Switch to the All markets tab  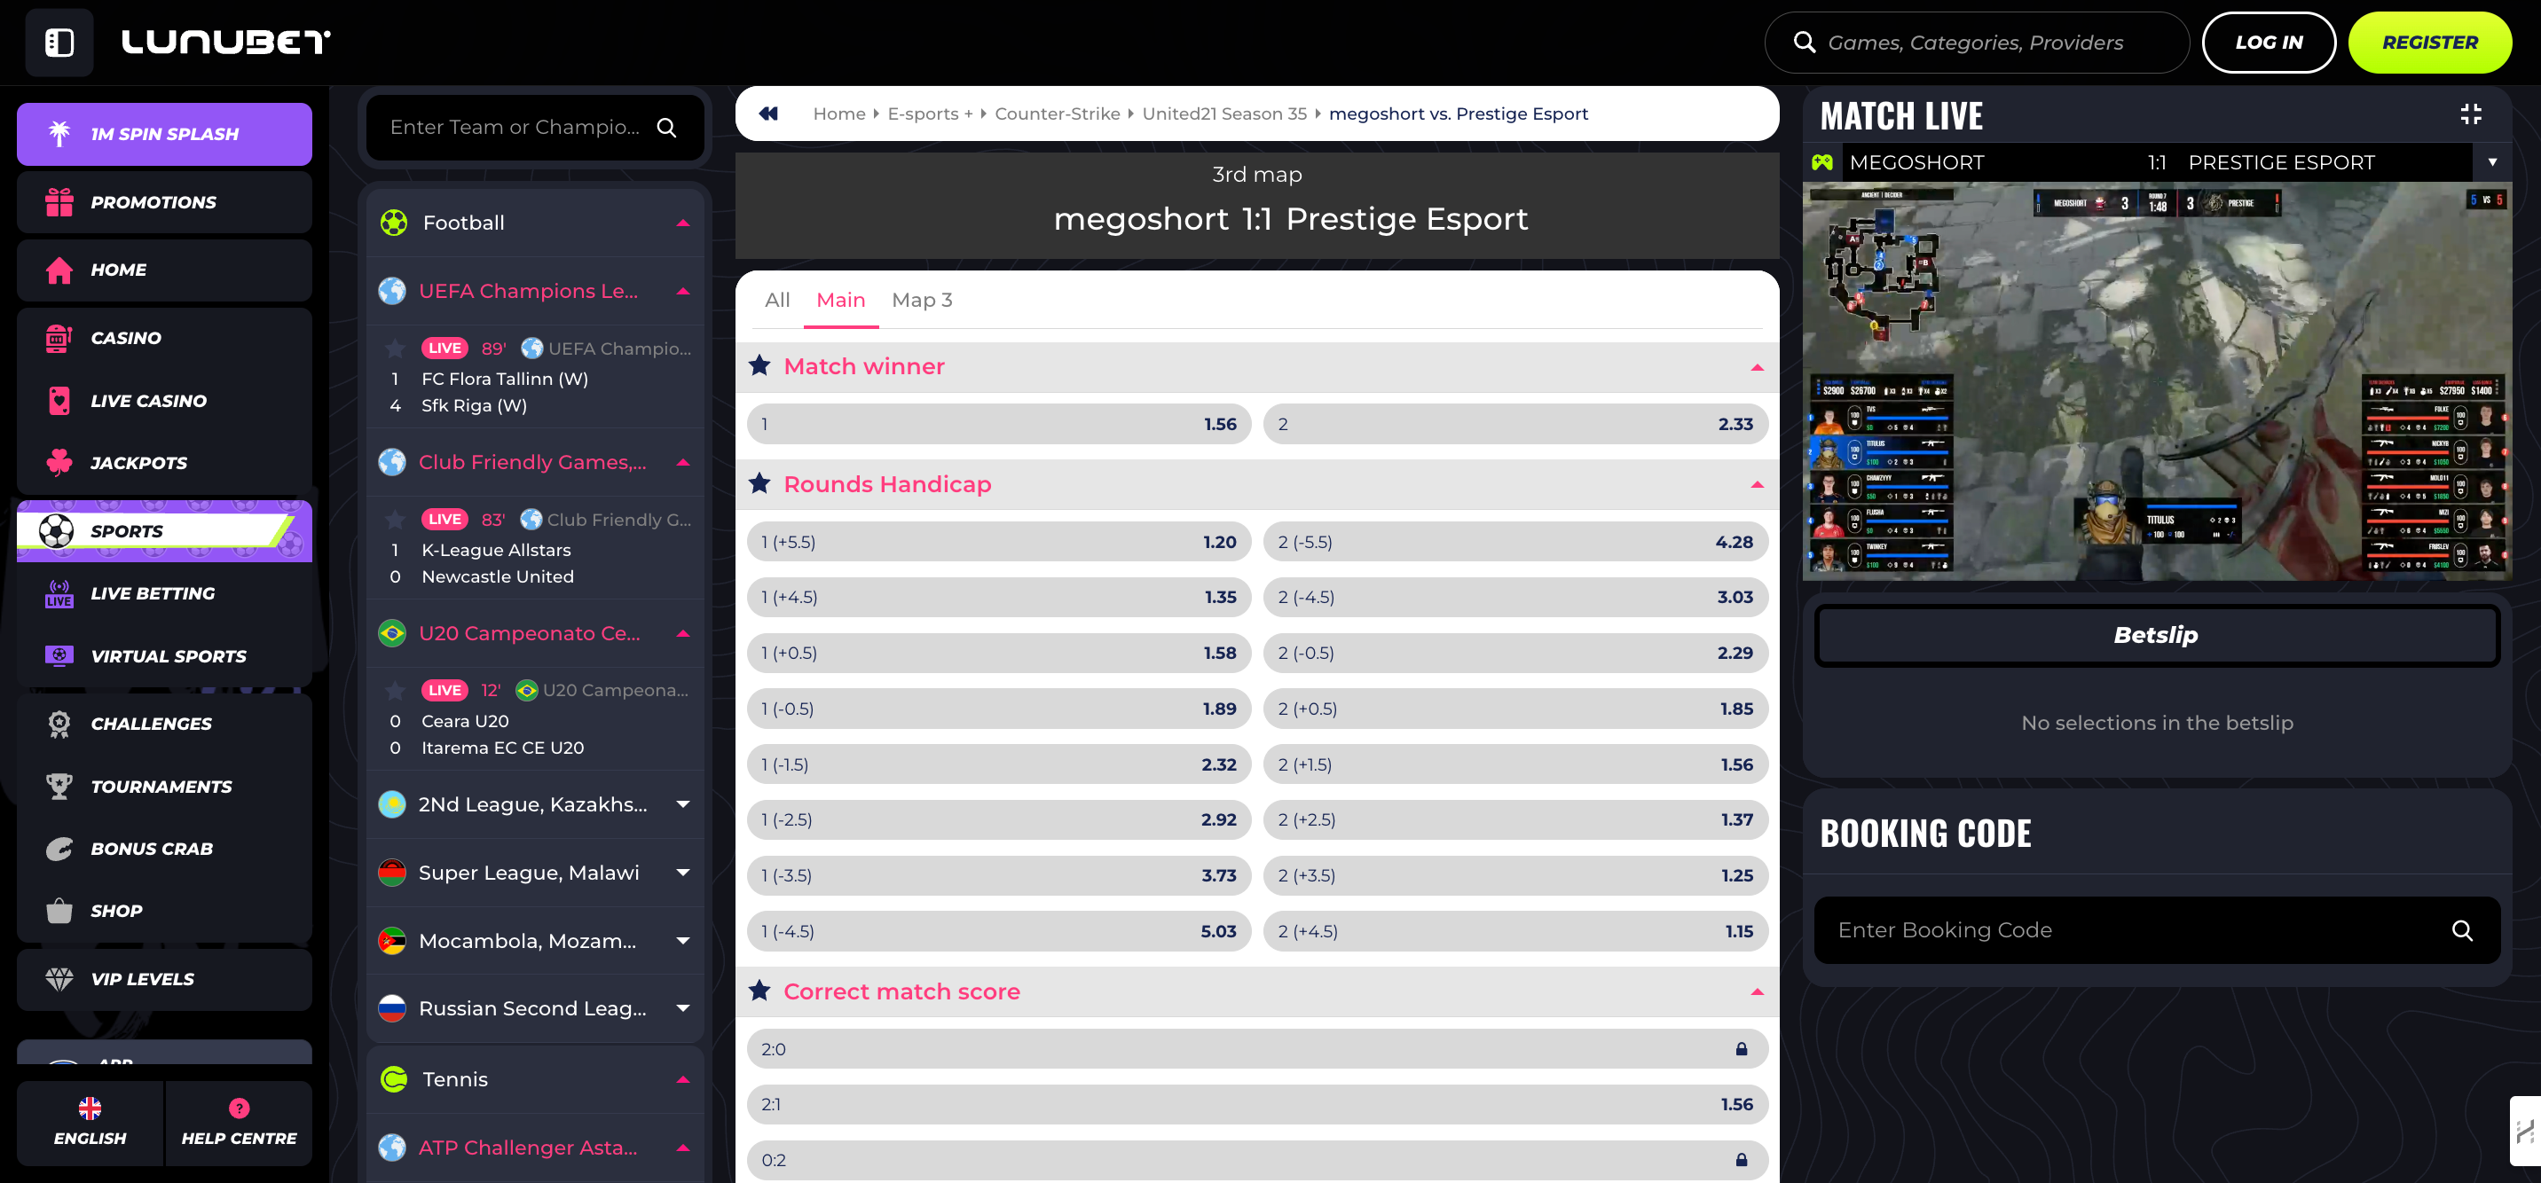coord(777,300)
